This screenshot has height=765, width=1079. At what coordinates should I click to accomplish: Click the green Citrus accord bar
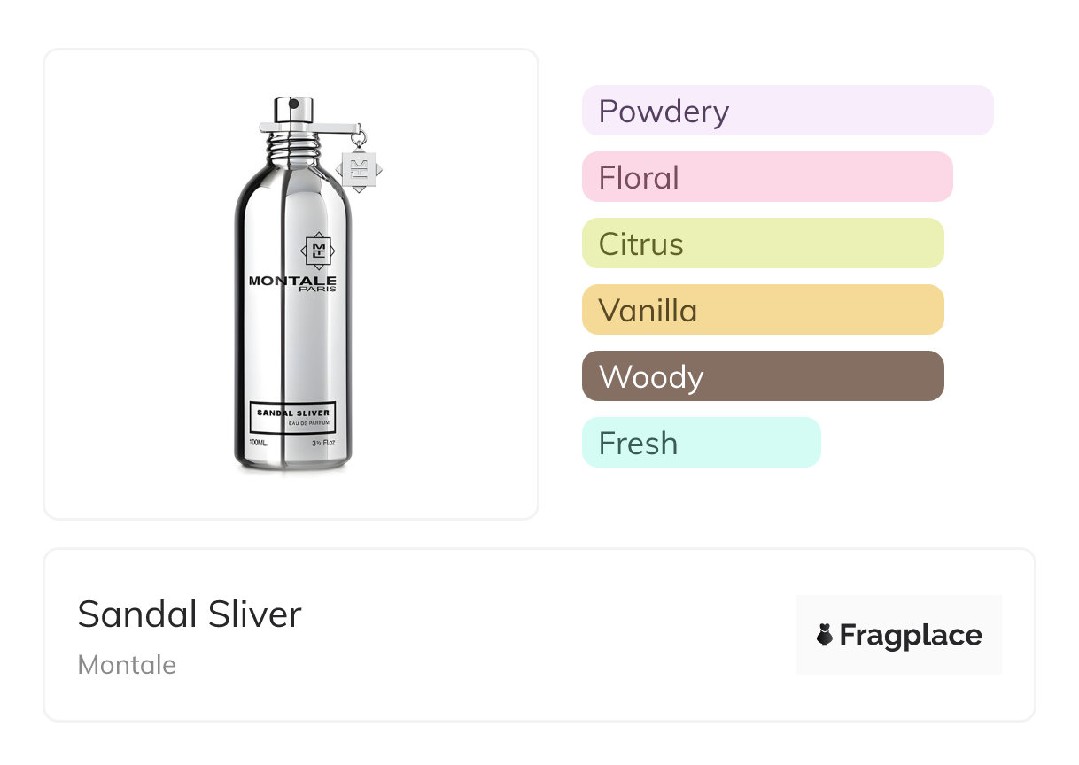[762, 243]
